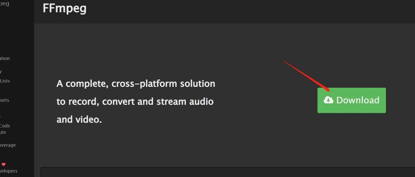The image size is (415, 177).
Task: Click the 'and video.' tagline text
Action: [x=79, y=119]
